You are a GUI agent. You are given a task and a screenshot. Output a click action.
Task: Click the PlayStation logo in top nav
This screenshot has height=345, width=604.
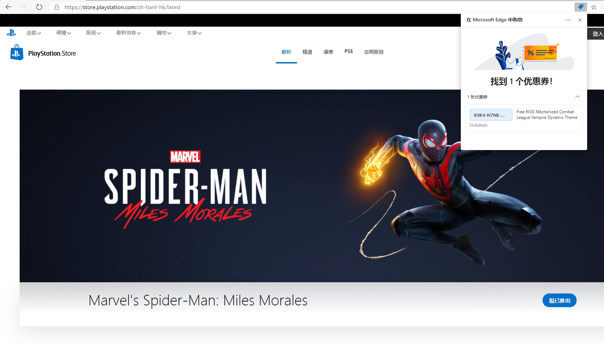(11, 33)
